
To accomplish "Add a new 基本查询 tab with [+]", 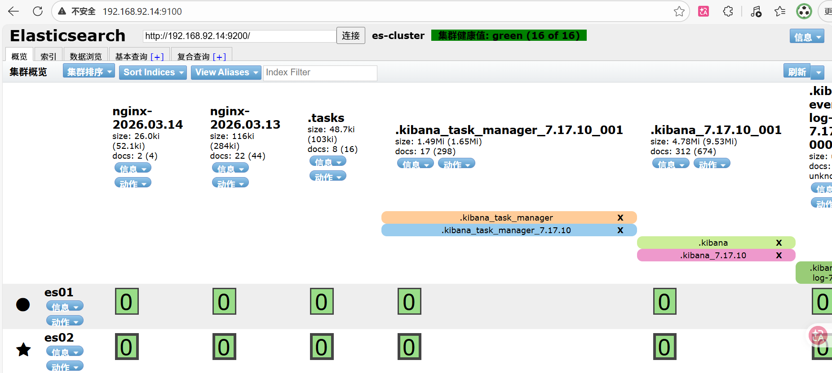I will pyautogui.click(x=157, y=56).
